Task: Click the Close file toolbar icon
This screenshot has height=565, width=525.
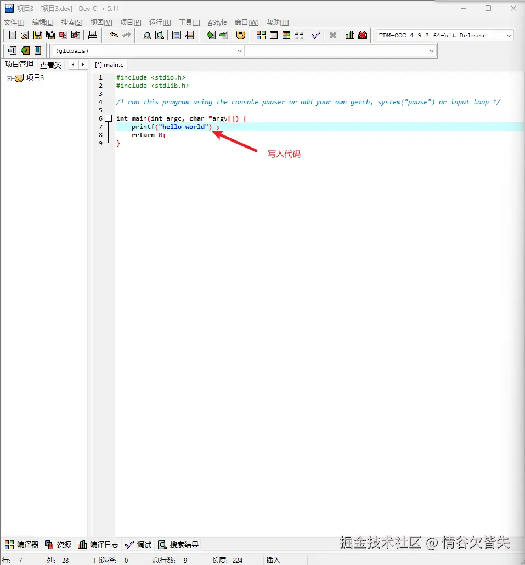Action: (x=63, y=35)
